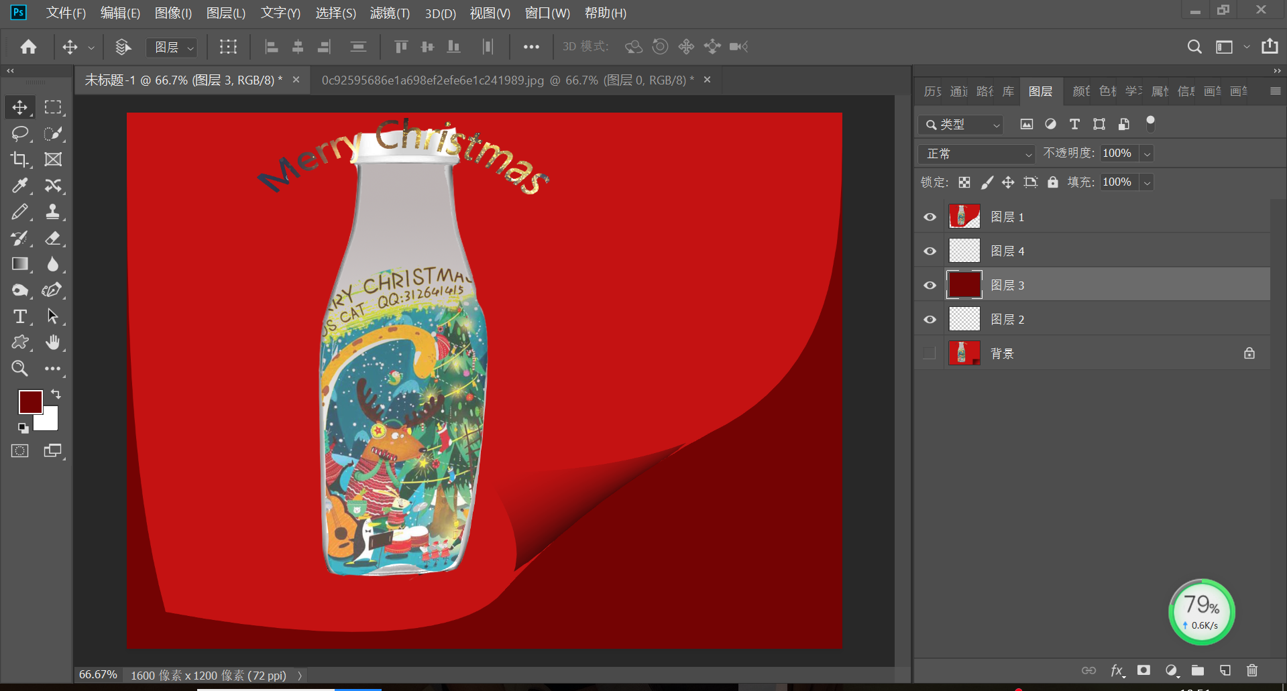Toggle the layer filter switch

[1150, 123]
